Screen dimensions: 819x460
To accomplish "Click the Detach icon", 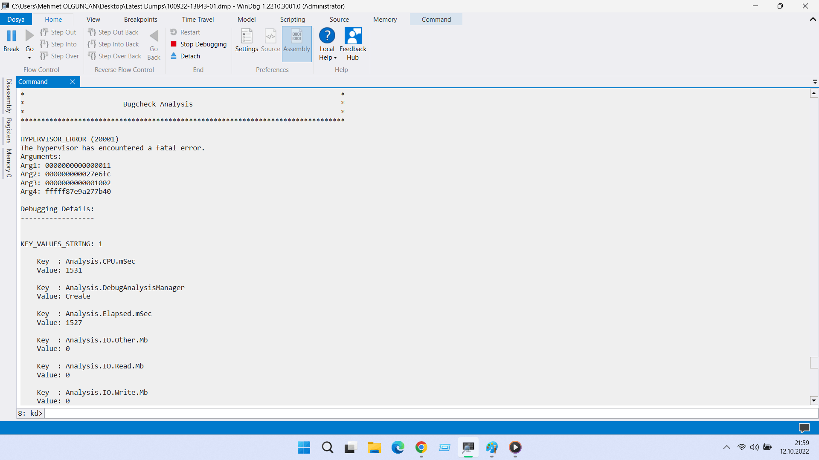I will click(x=174, y=56).
